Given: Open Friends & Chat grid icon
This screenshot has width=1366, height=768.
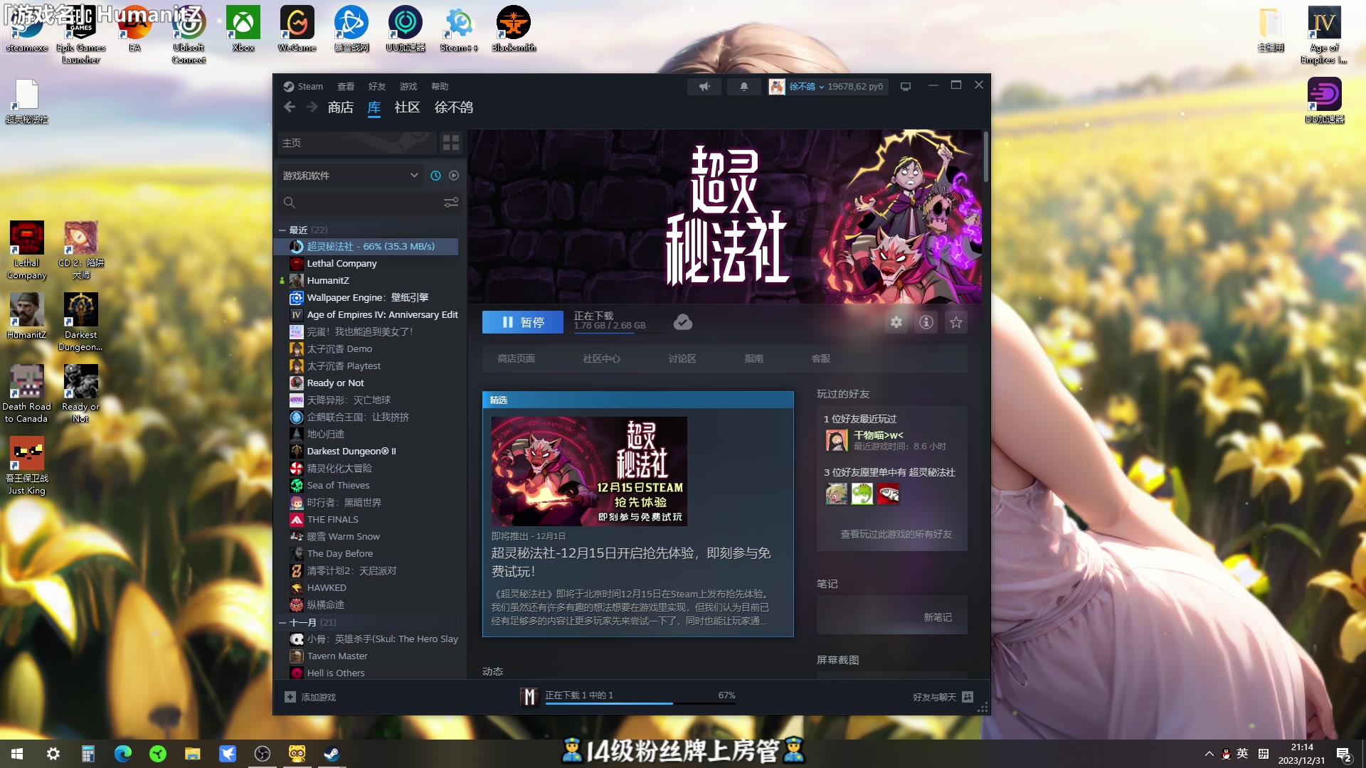Looking at the screenshot, I should click(968, 697).
